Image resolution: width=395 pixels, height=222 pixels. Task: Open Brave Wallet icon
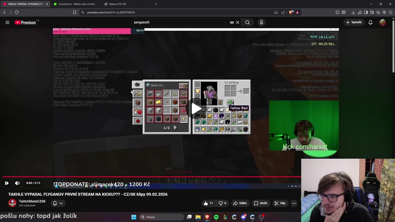coord(372,12)
